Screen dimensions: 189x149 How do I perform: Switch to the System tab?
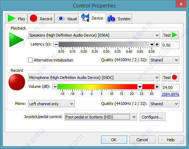tap(119, 18)
